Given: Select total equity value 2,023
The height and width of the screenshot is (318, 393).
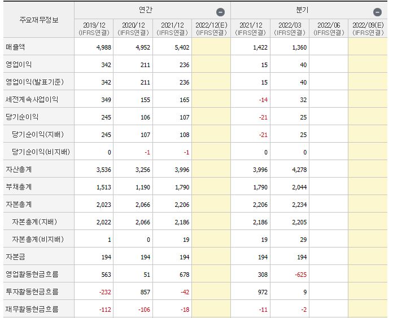Looking at the screenshot, I should [x=104, y=205].
